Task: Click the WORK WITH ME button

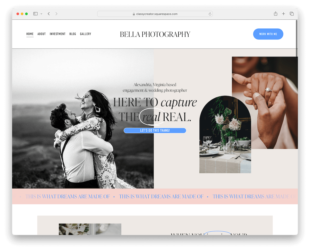Action: tap(268, 34)
